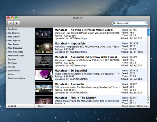157x122 pixels.
Task: Go back with the left arrow button
Action: point(11,23)
